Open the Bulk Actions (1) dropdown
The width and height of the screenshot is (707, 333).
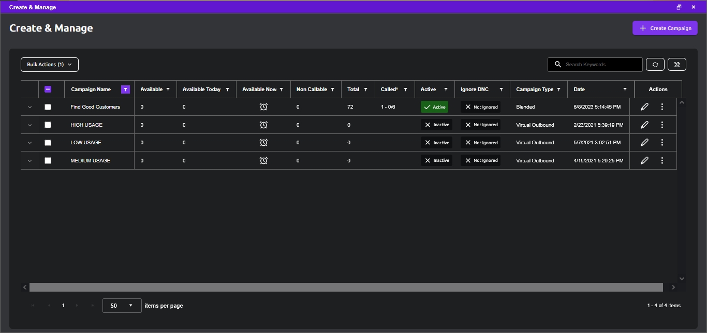(50, 65)
